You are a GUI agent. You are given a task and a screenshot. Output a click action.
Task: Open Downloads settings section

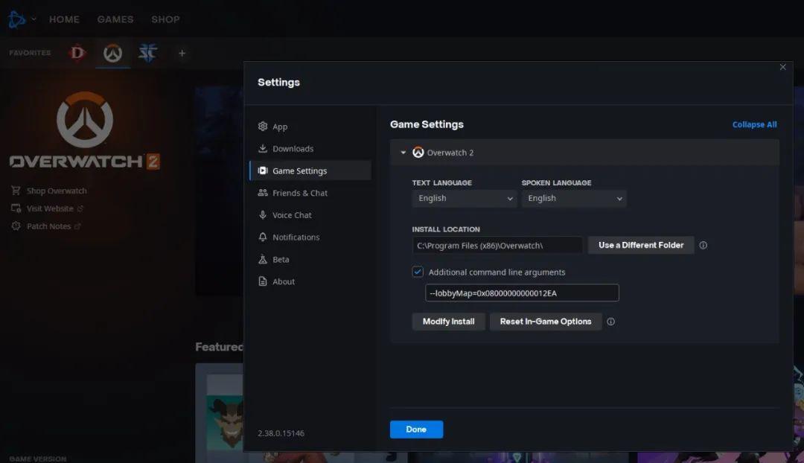(x=293, y=149)
